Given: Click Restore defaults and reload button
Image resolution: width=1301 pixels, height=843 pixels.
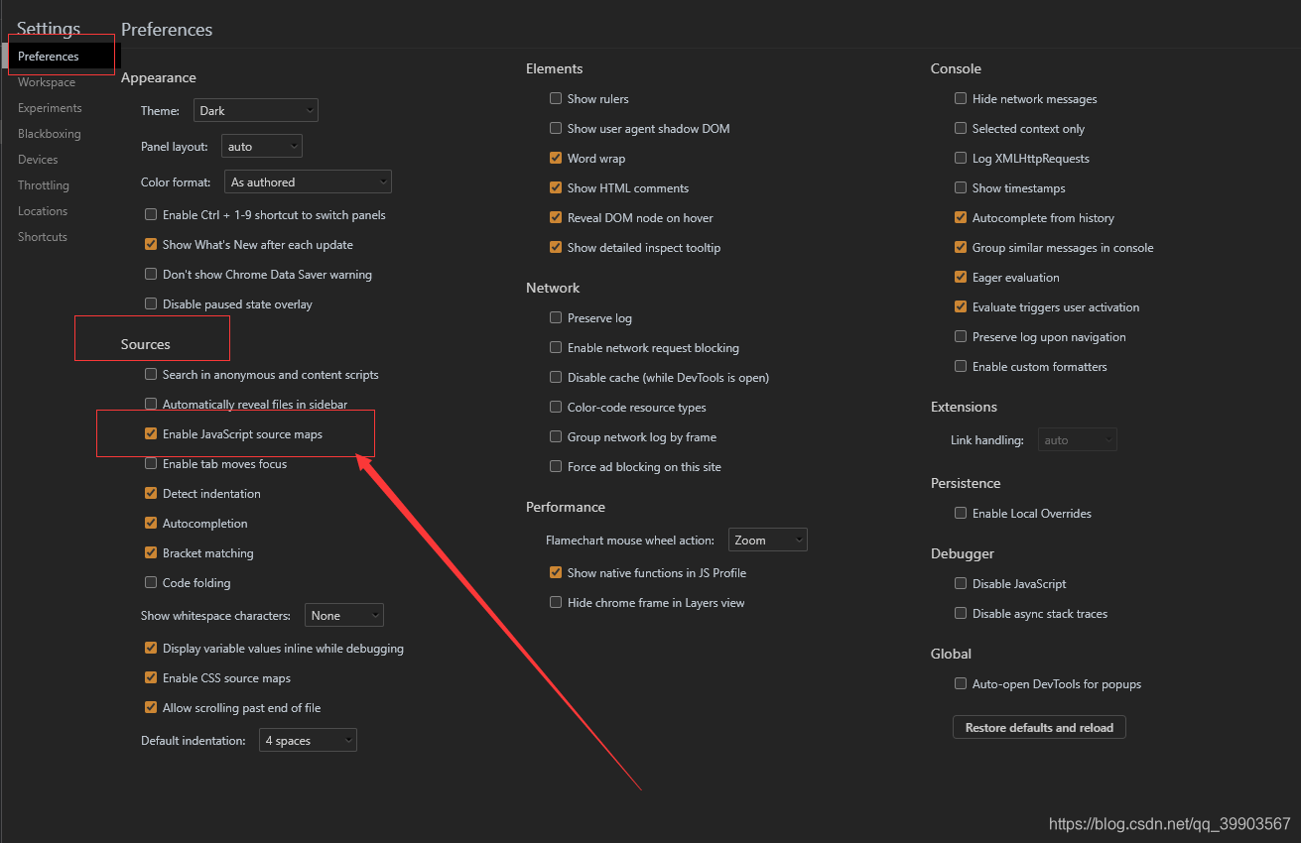Looking at the screenshot, I should 1039,727.
